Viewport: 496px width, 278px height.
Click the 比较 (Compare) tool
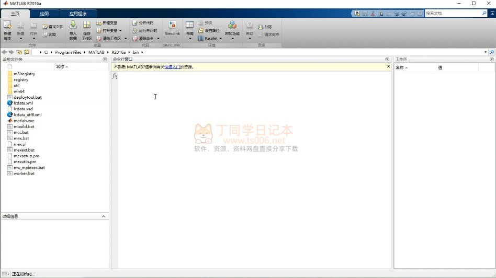[49, 34]
